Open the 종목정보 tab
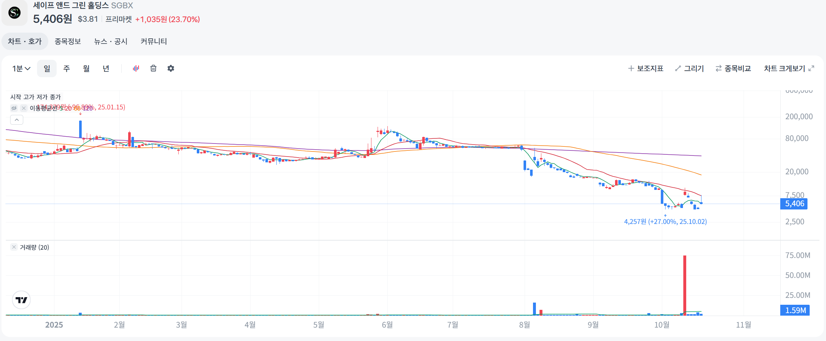The height and width of the screenshot is (341, 826). point(68,41)
